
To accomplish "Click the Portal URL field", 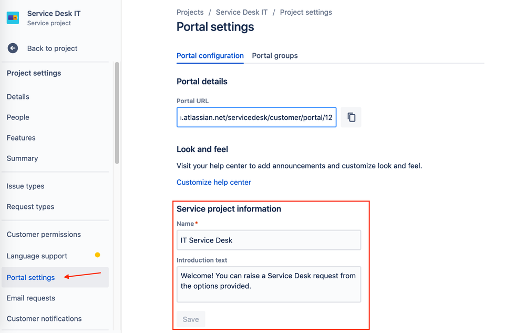I will tap(256, 117).
